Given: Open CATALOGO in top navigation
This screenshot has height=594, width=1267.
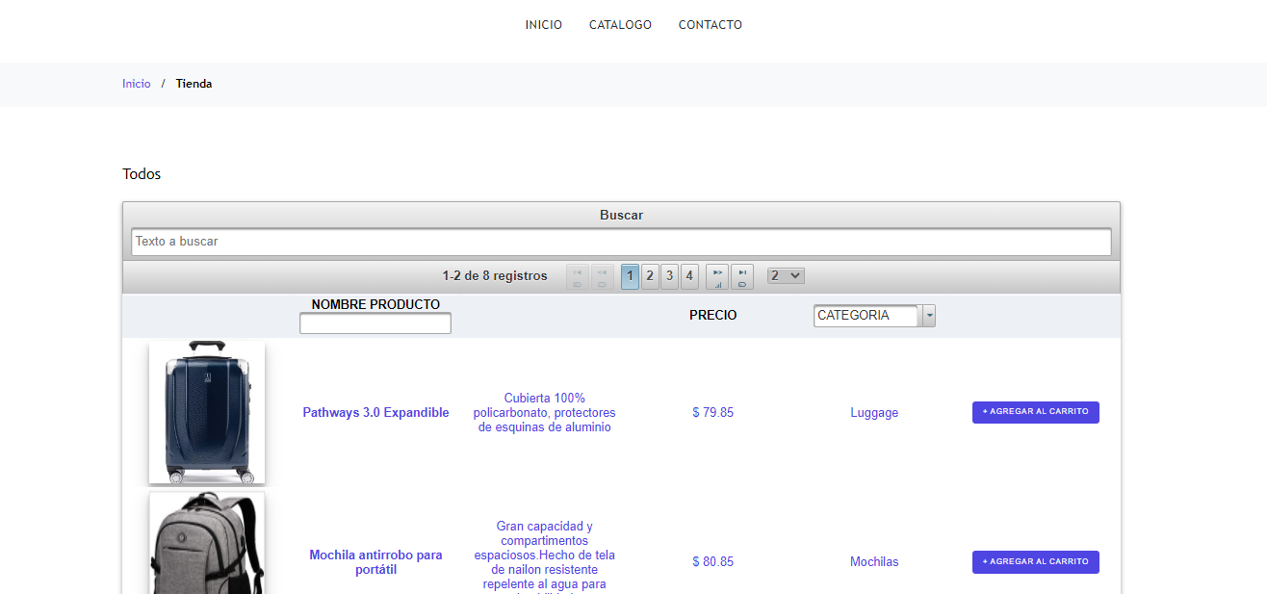Looking at the screenshot, I should (x=620, y=25).
